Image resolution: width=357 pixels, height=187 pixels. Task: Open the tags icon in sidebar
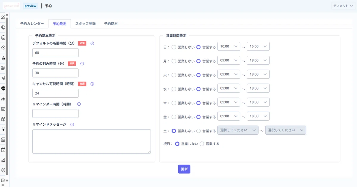(x=3, y=27)
